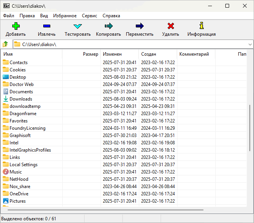Click the red X Удалить icon
Screen dimensions: 254x223
pos(171,26)
